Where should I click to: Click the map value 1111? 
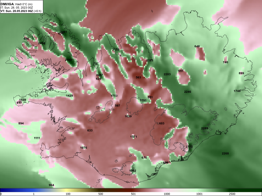click(37, 138)
